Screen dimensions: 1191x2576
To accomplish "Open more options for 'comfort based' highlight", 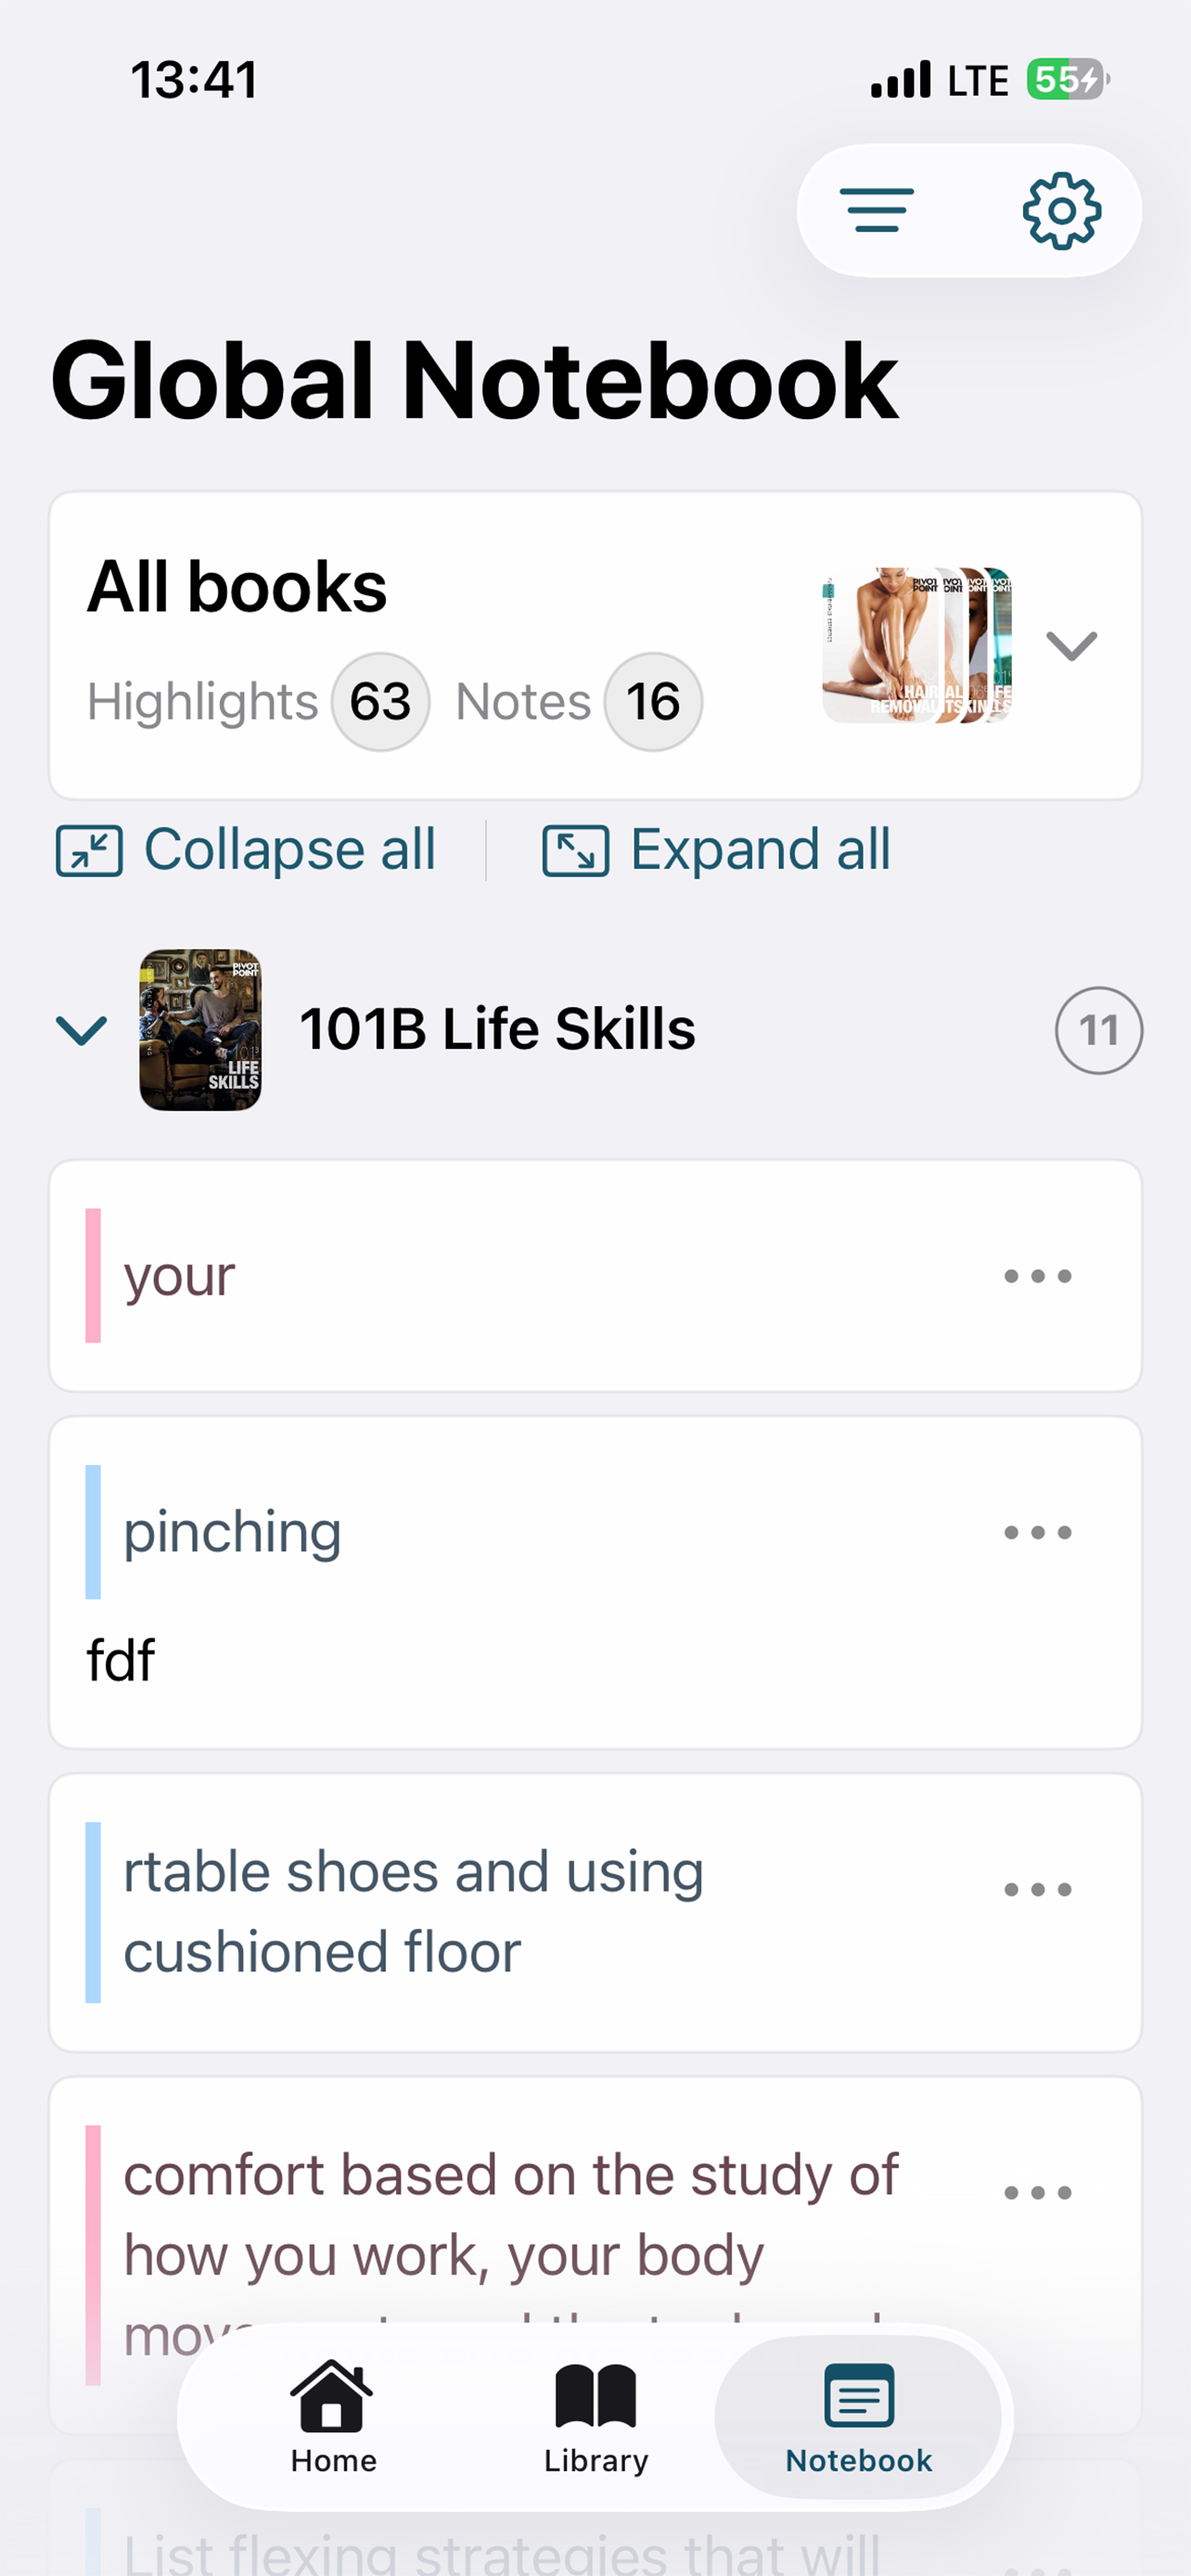I will (1038, 2192).
